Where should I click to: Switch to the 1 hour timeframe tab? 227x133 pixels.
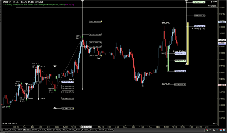(57, 130)
